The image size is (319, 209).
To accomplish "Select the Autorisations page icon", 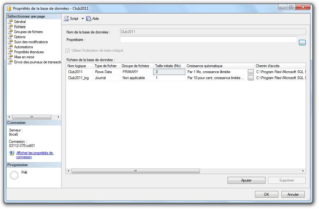I will click(x=10, y=47).
